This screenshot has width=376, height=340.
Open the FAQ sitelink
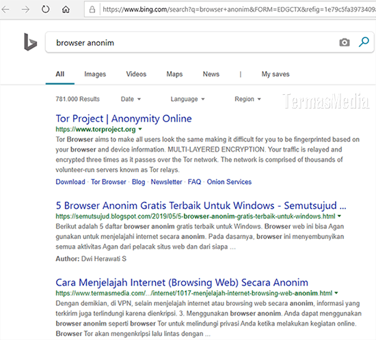click(x=194, y=182)
